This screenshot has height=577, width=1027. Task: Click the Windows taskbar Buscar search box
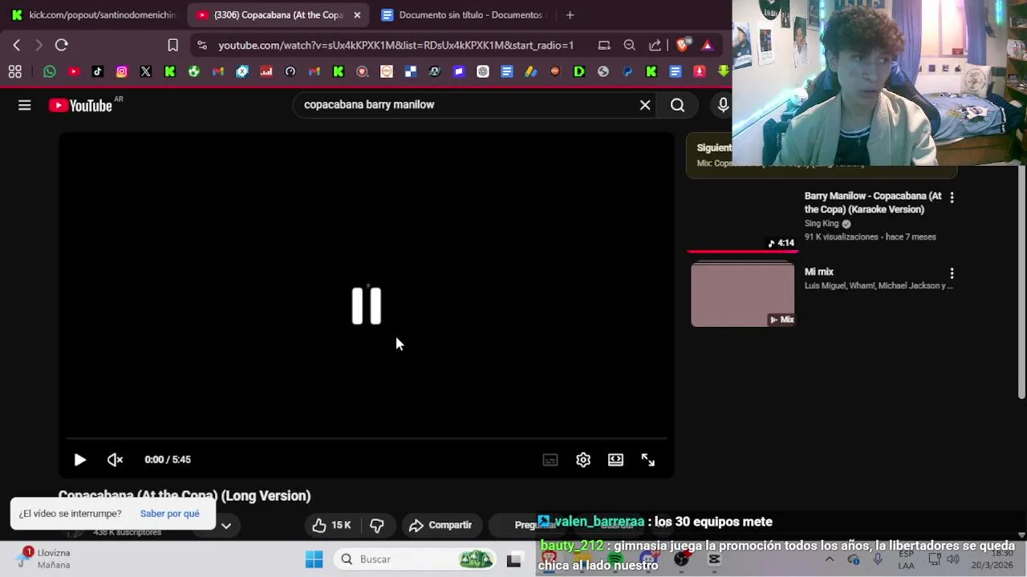(415, 559)
